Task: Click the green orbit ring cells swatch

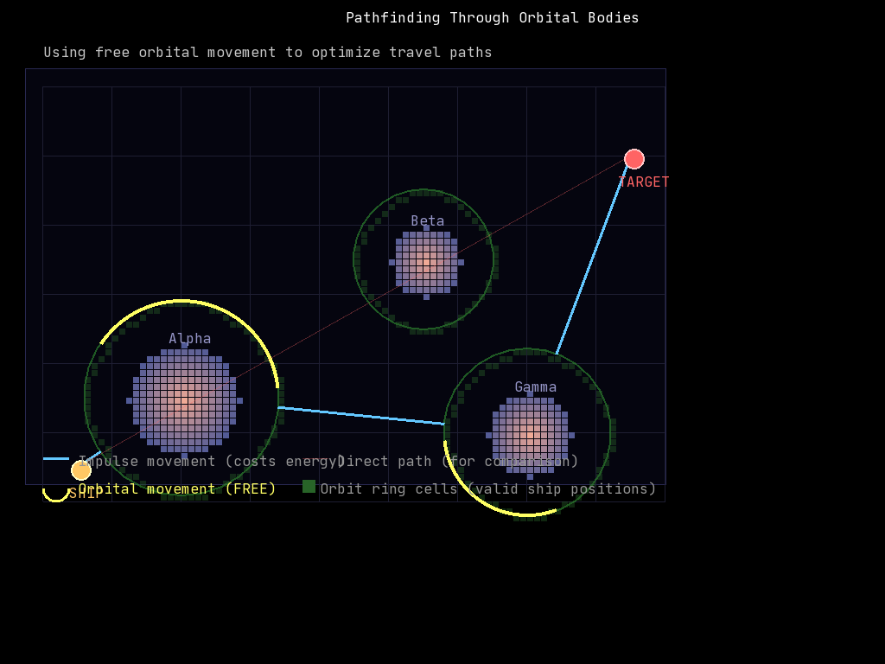Action: coord(309,486)
